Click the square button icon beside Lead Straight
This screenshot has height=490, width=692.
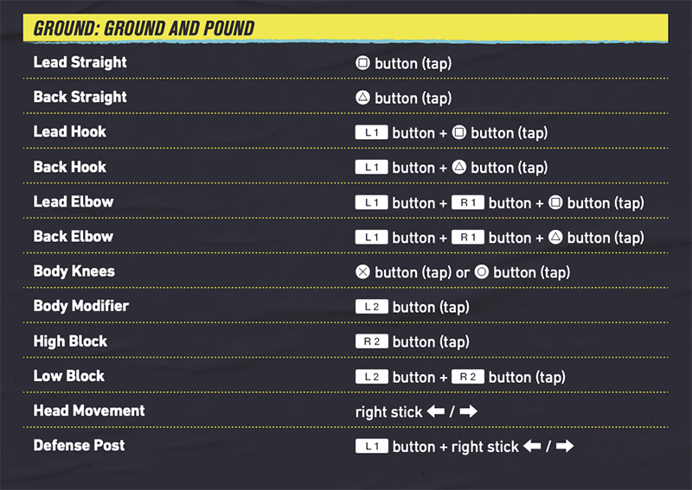coord(362,63)
